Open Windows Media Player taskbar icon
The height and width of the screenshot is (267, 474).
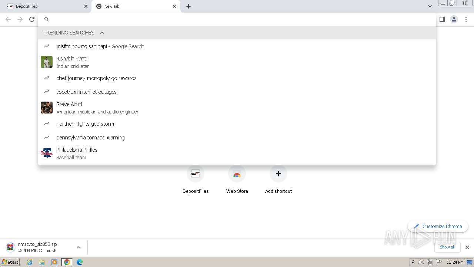click(54, 262)
